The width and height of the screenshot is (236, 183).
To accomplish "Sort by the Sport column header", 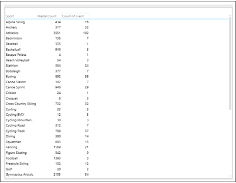I will pos(10,16).
